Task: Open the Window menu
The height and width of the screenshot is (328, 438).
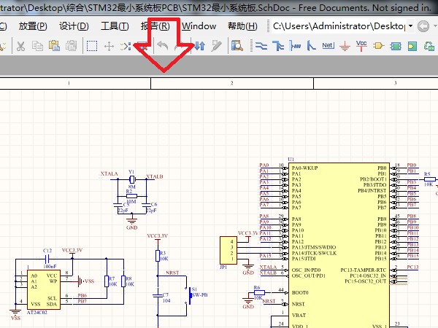Action: 199,26
